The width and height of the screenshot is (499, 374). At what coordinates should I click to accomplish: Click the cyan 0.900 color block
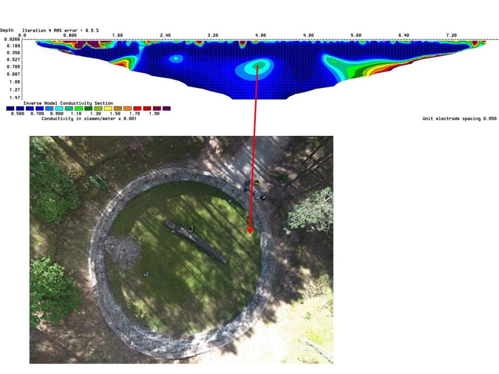click(x=60, y=108)
